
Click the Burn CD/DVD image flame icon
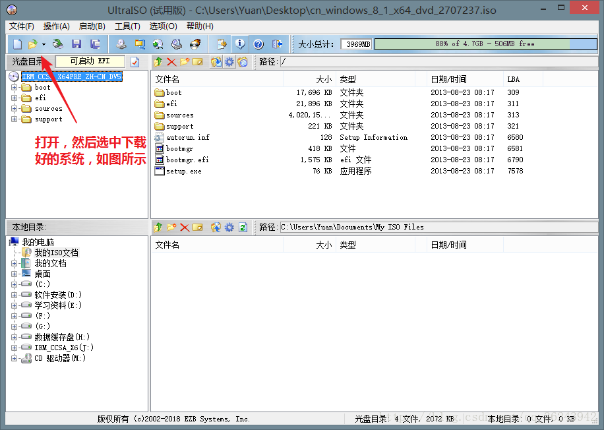point(195,44)
